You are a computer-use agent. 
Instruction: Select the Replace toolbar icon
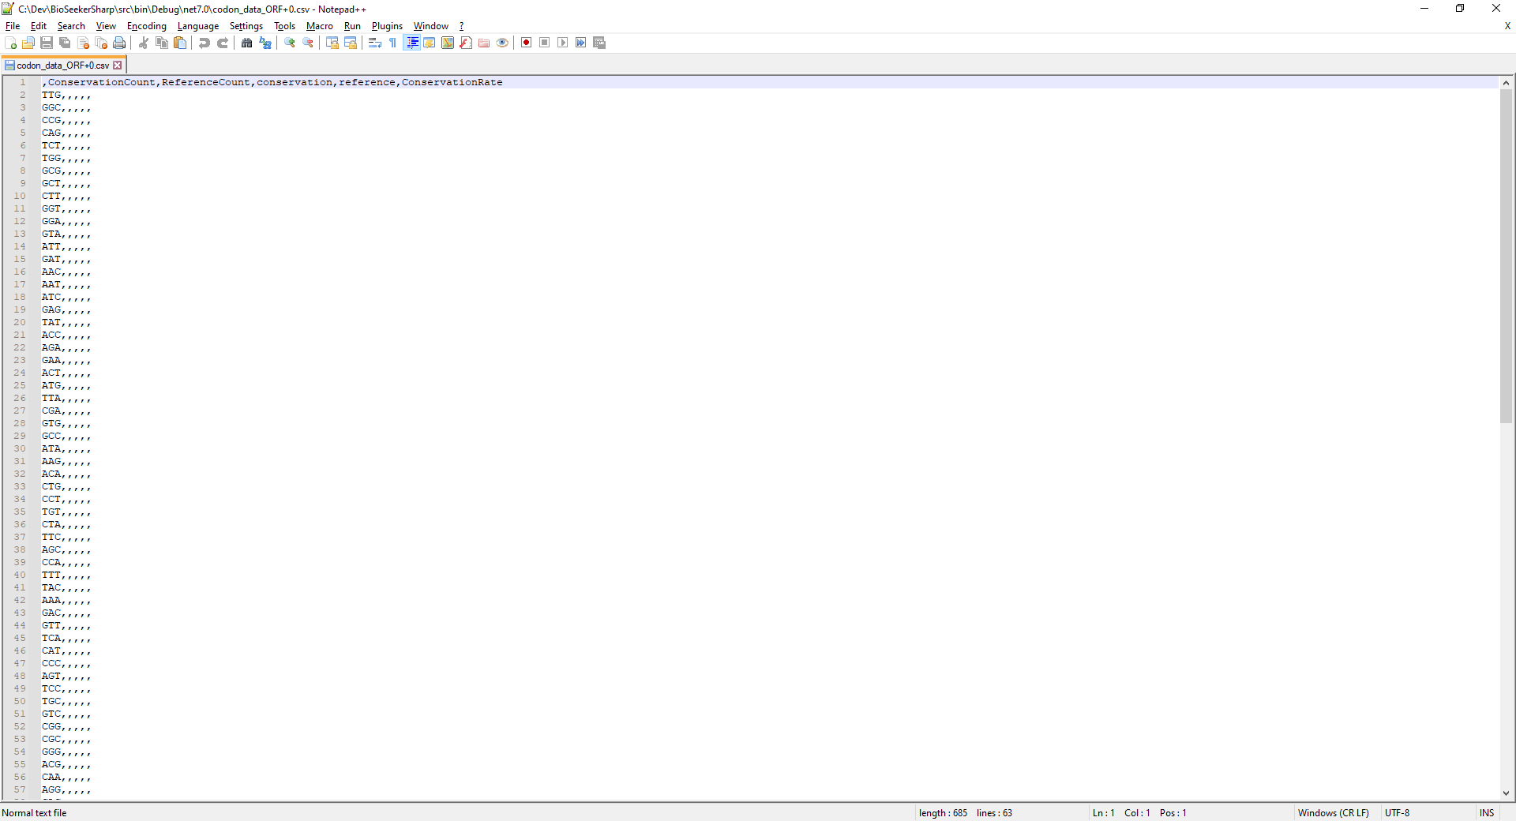[265, 43]
